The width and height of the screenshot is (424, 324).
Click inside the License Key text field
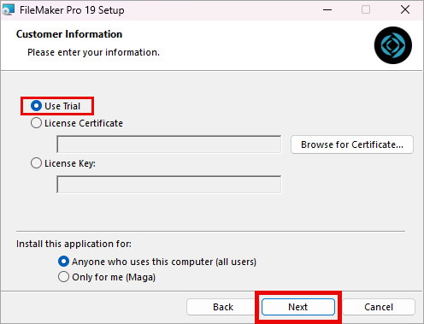[x=169, y=185]
